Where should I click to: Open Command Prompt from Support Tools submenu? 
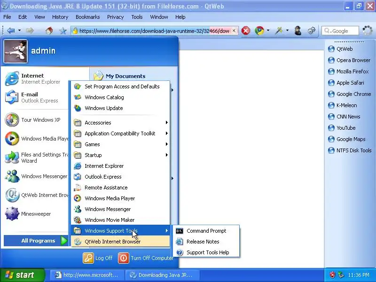coord(206,231)
